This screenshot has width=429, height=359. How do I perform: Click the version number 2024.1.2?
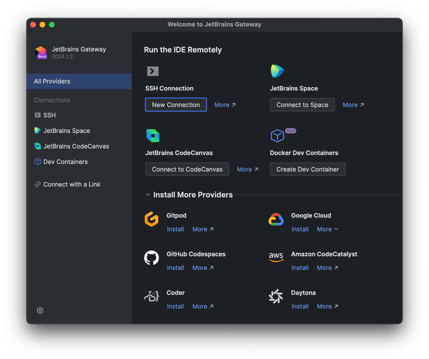(x=63, y=57)
